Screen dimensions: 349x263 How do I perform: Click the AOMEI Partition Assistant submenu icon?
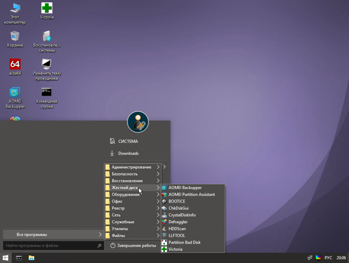(x=164, y=195)
